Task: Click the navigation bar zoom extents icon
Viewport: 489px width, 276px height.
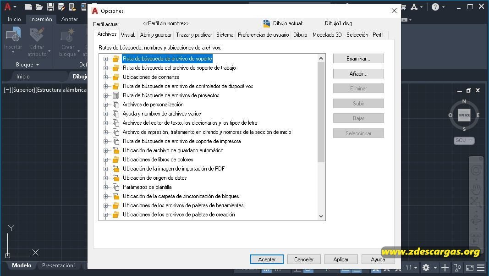Action: tap(476, 202)
